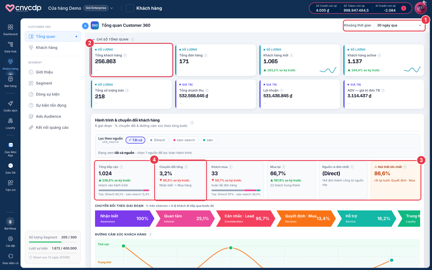The width and height of the screenshot is (432, 270).
Task: Click the Tổng tiếp cận source bar
Action: 124,190
